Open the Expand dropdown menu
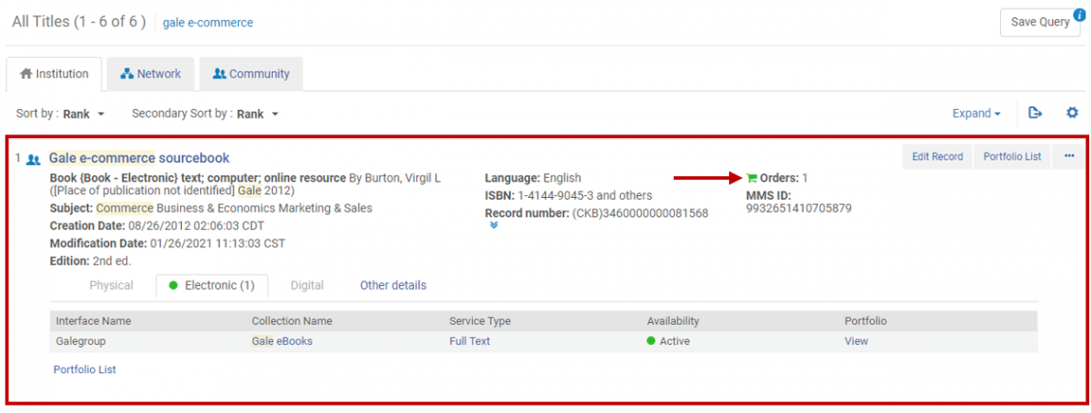The height and width of the screenshot is (413, 1091). [x=976, y=114]
